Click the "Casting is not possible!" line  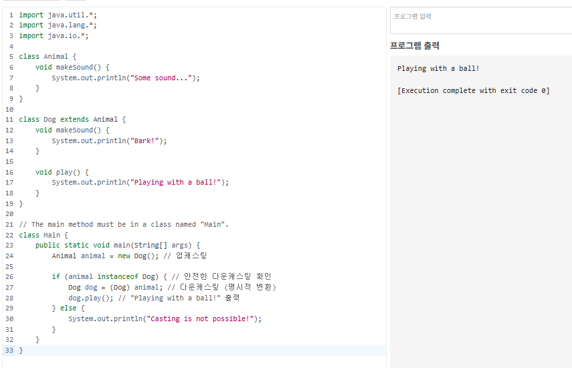tap(165, 318)
